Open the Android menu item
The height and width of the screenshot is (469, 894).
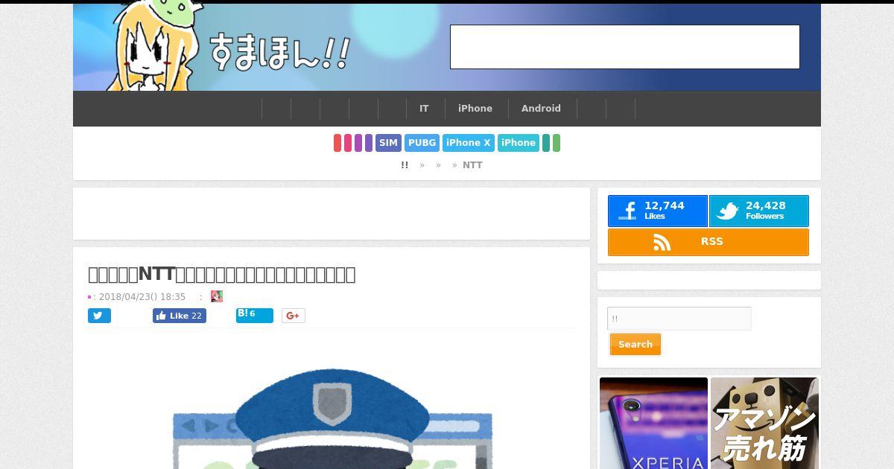click(541, 109)
